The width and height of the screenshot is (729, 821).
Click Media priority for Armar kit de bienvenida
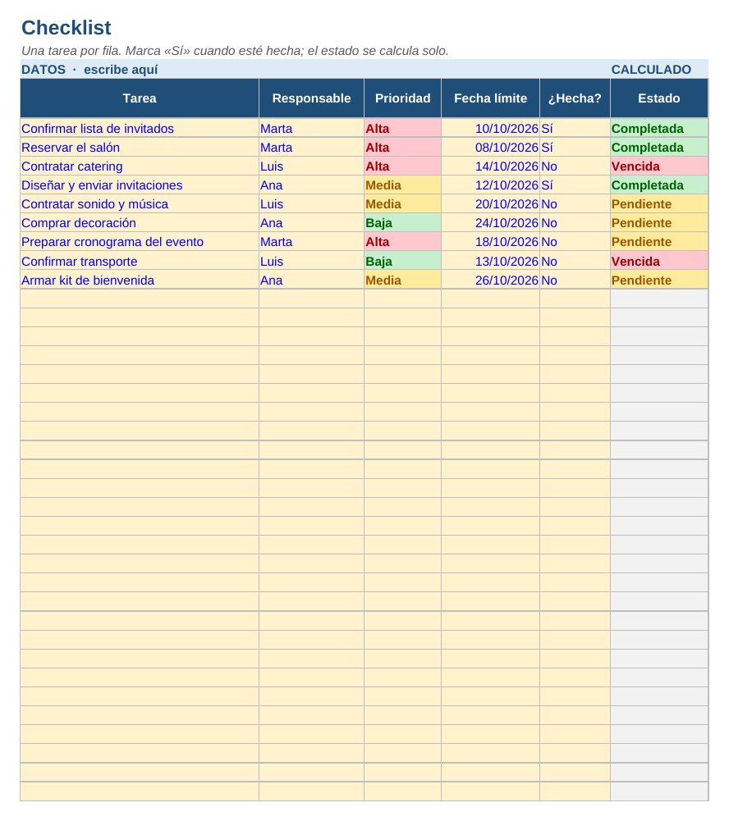[x=402, y=280]
